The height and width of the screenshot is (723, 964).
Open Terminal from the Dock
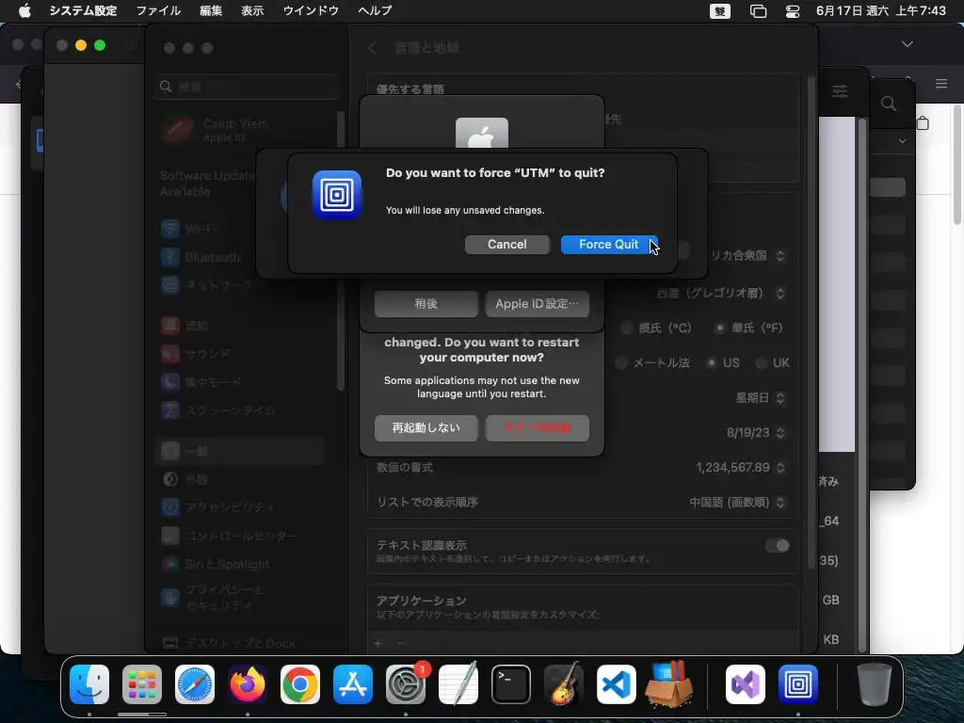coord(511,684)
